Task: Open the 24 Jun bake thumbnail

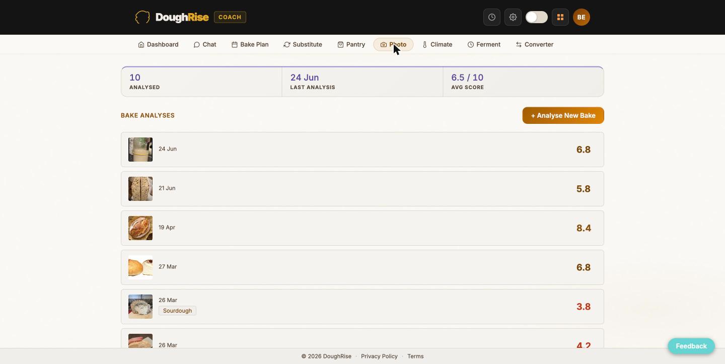Action: pos(140,150)
